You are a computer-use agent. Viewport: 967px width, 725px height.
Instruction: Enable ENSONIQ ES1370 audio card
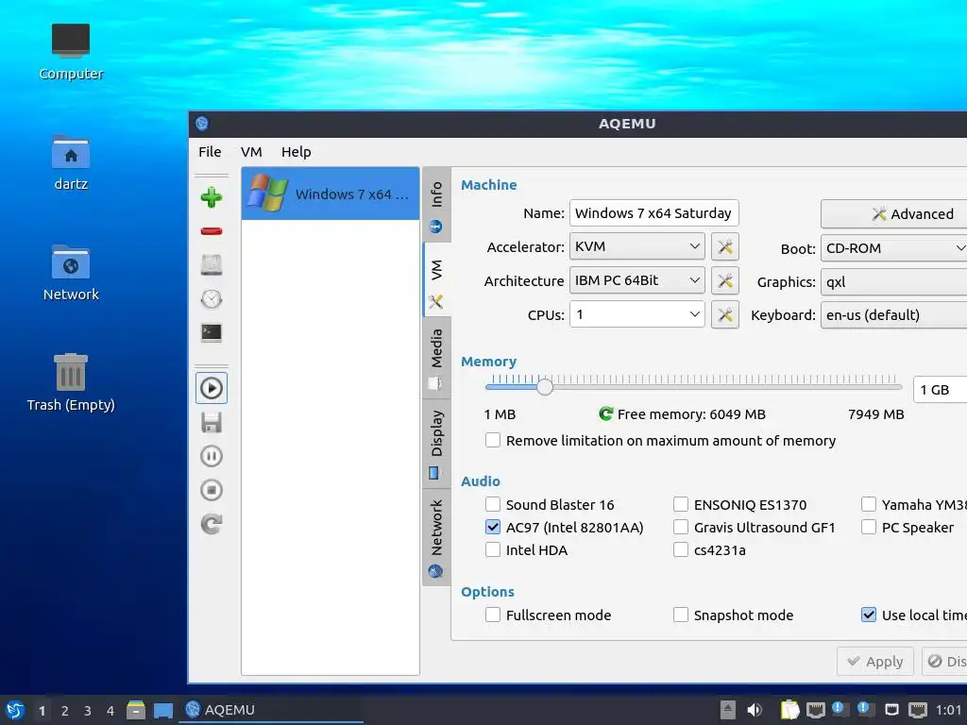pyautogui.click(x=681, y=504)
